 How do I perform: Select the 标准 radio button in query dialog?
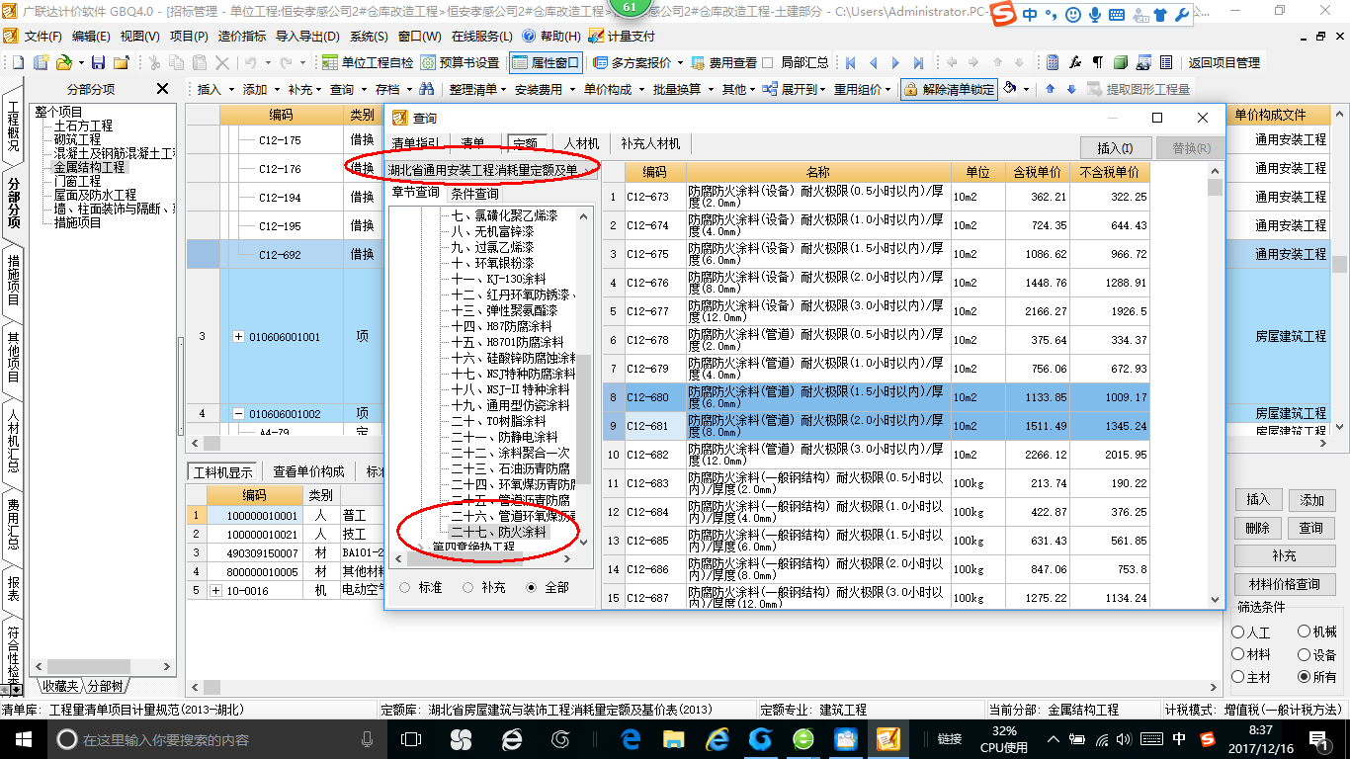pyautogui.click(x=405, y=587)
